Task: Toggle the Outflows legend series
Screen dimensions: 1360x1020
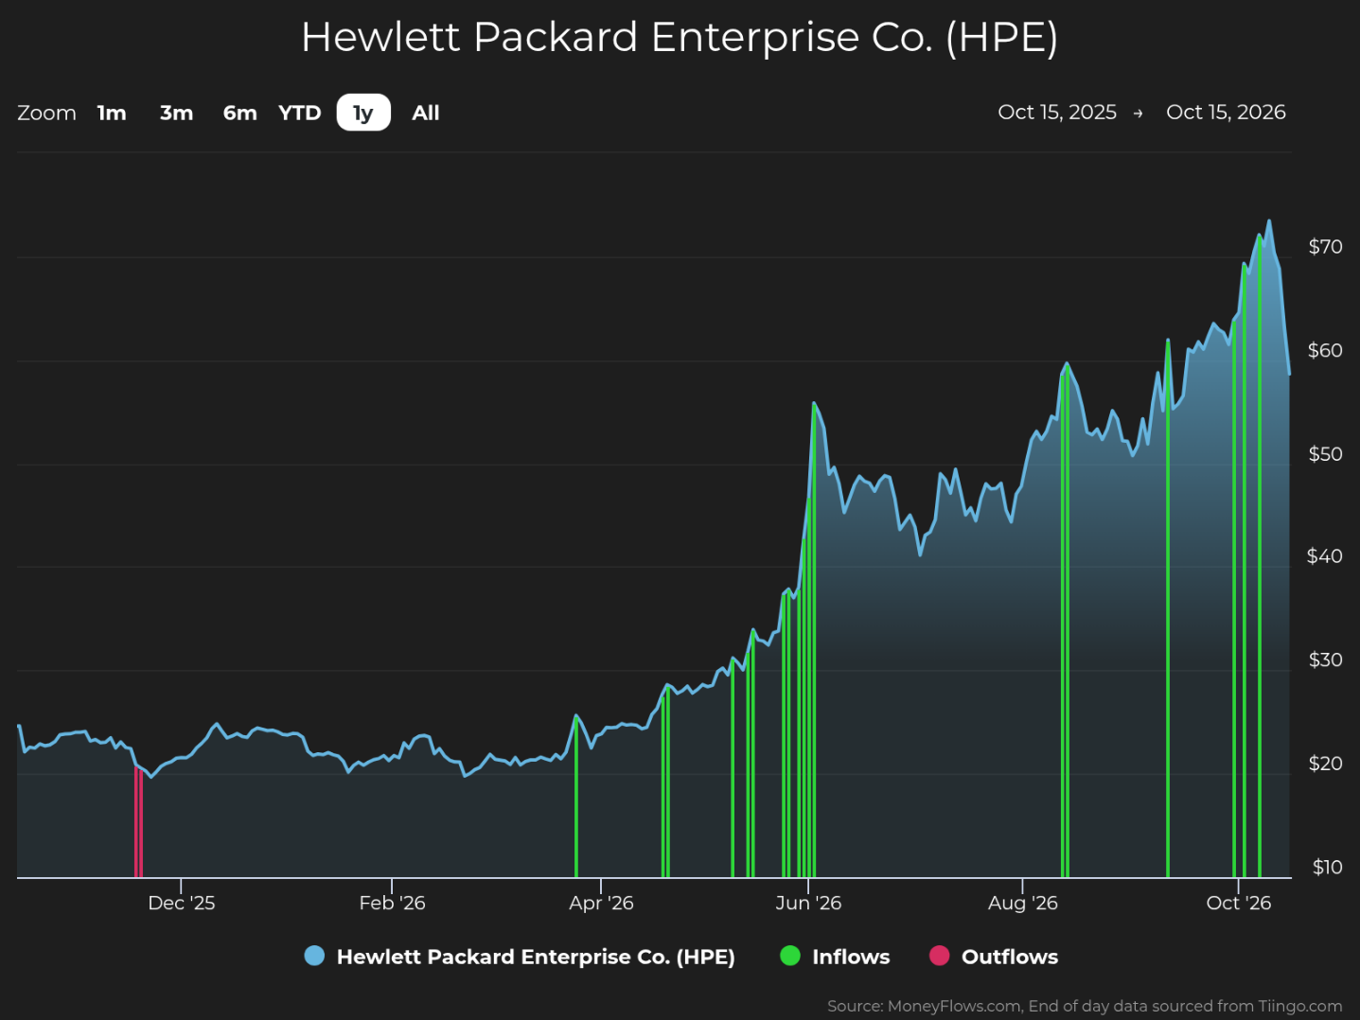Action: click(994, 957)
